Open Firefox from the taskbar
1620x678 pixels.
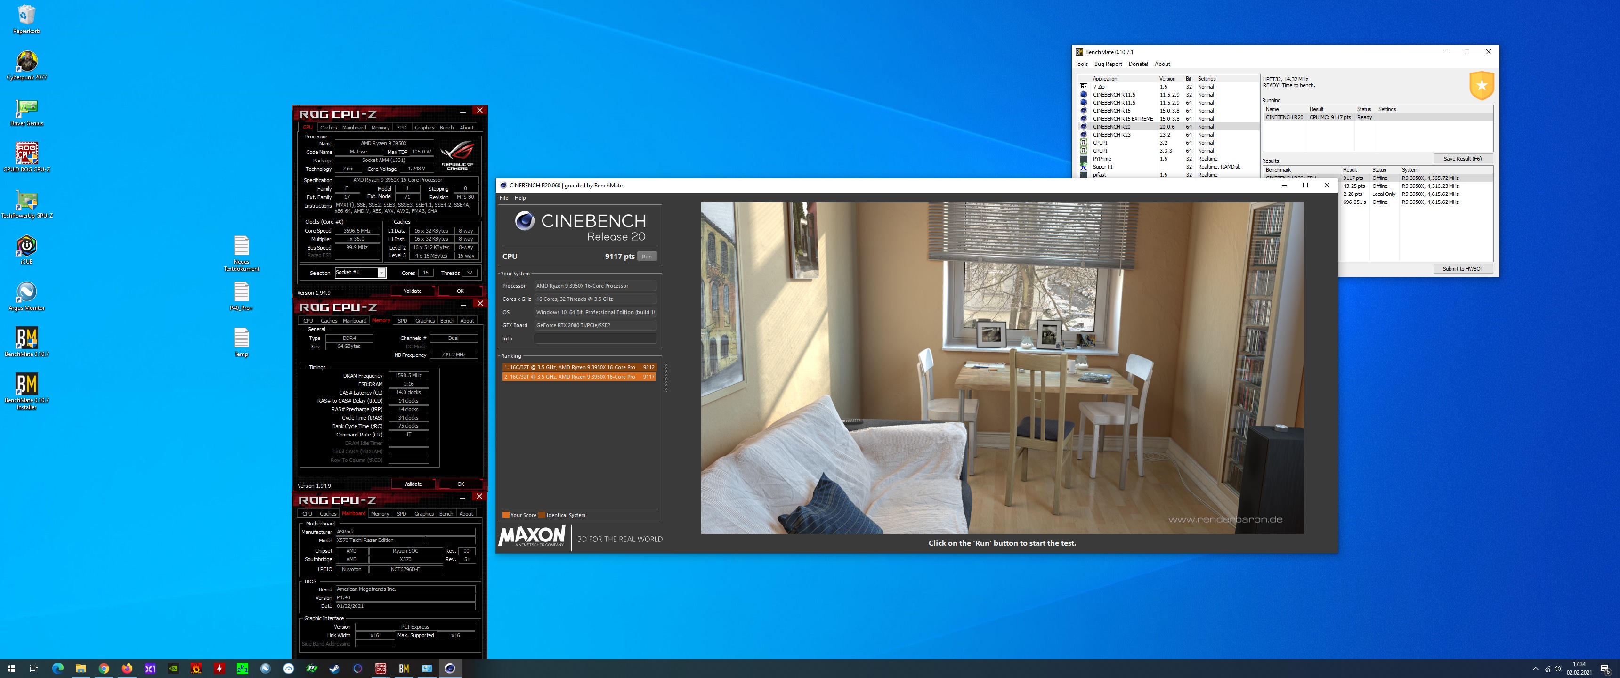pyautogui.click(x=127, y=669)
